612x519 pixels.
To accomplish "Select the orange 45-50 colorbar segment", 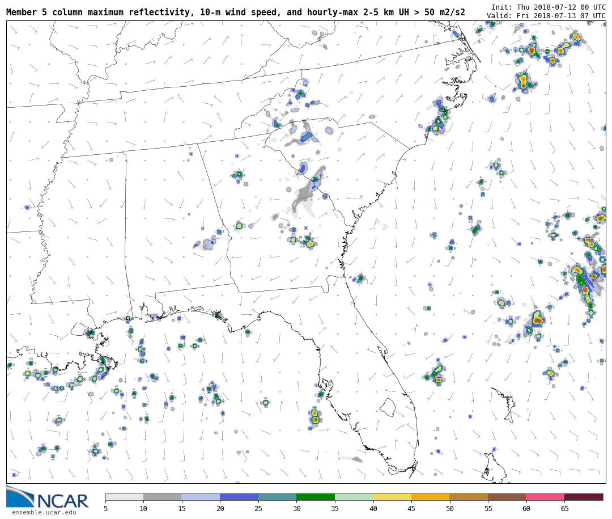I will 431,497.
